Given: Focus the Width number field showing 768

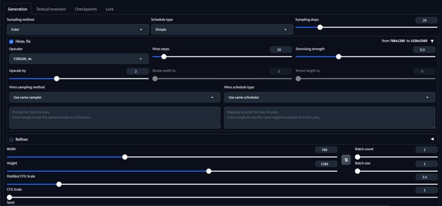Looking at the screenshot, I should pyautogui.click(x=327, y=150).
